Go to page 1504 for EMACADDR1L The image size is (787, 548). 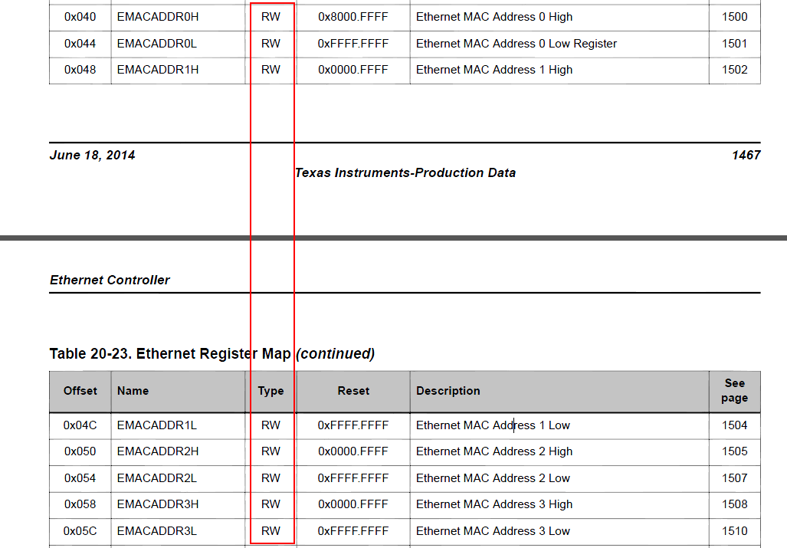pos(734,425)
